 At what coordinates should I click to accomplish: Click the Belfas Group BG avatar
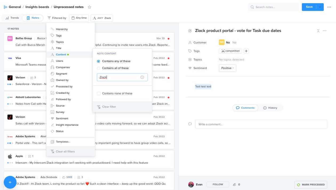(10, 38)
